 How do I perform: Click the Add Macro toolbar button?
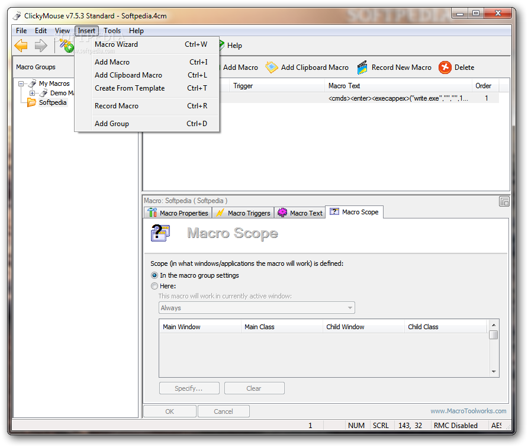(x=240, y=67)
